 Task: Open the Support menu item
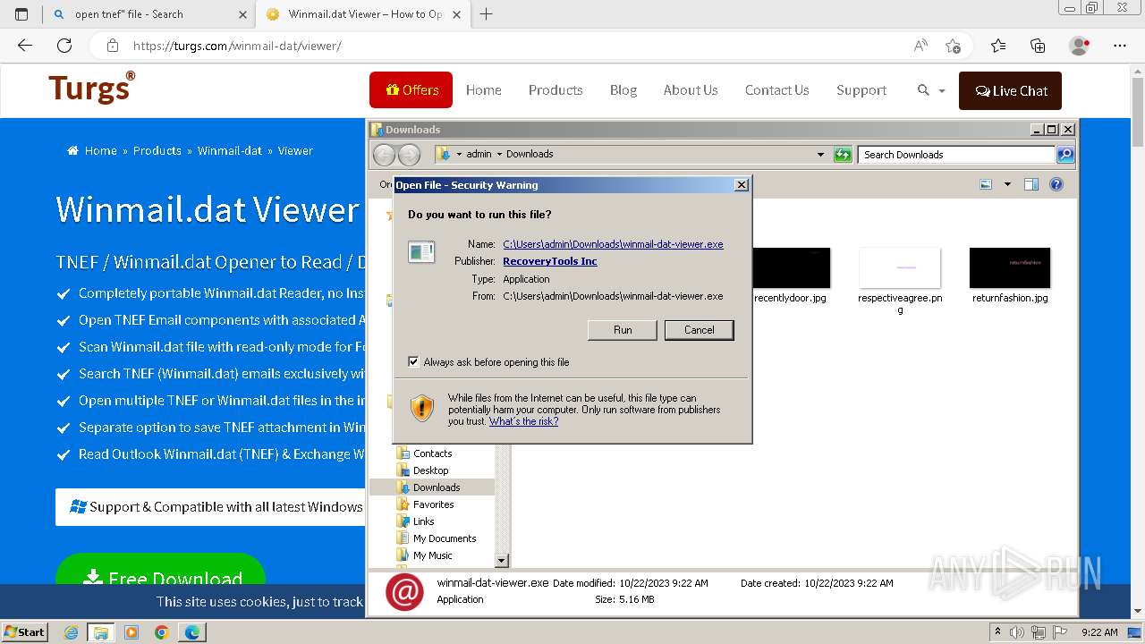[861, 89]
